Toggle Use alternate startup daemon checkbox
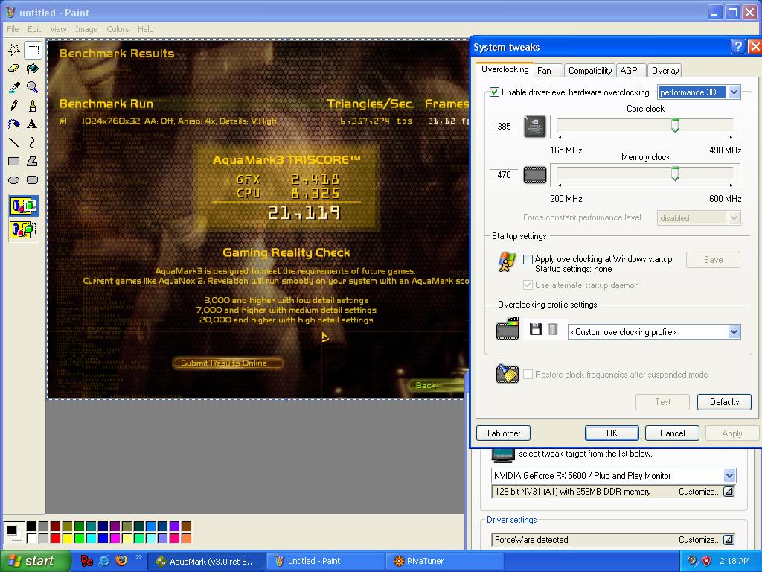 (x=528, y=285)
